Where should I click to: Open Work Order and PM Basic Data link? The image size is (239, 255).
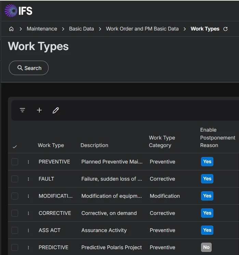(x=142, y=29)
